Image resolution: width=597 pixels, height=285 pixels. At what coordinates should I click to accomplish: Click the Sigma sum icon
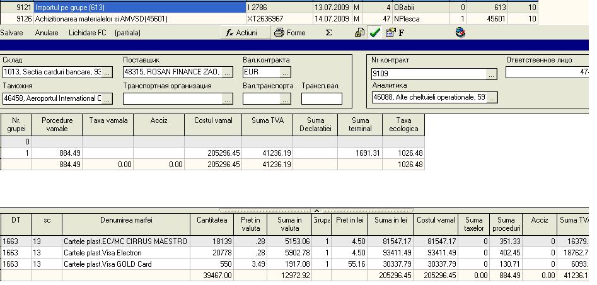(328, 33)
